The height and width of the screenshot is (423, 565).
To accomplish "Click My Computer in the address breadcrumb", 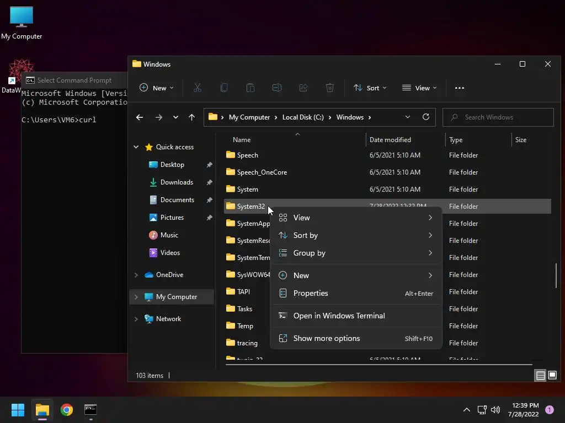I will pyautogui.click(x=249, y=117).
